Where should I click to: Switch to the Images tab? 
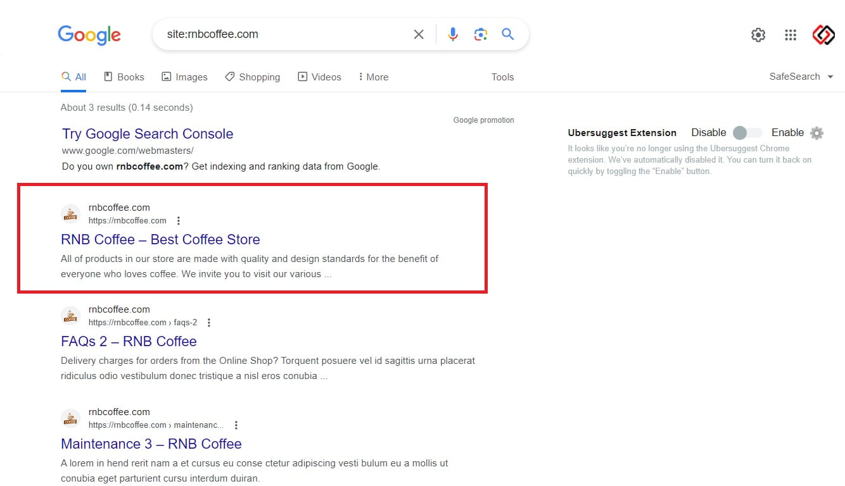click(184, 77)
